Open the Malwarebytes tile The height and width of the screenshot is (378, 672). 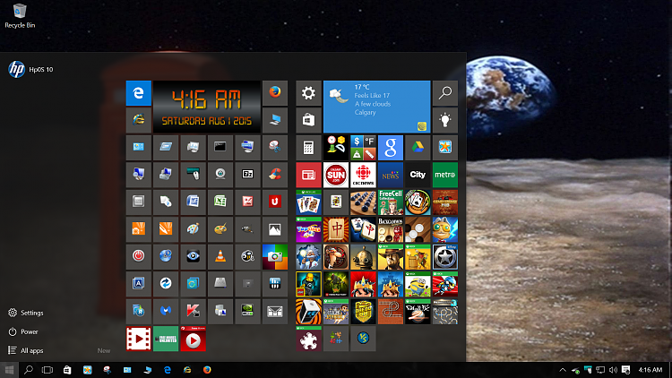pyautogui.click(x=166, y=311)
